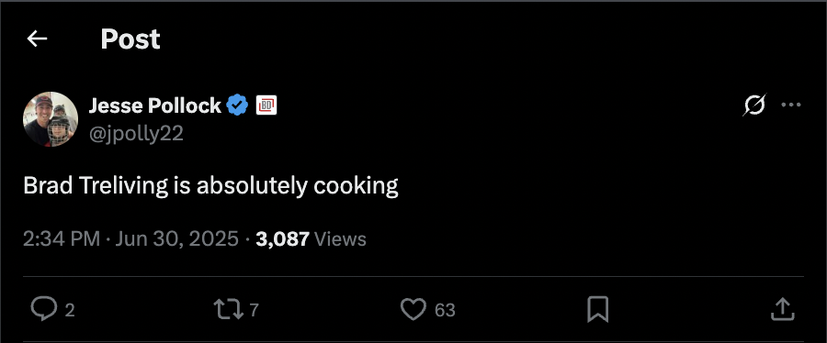Open the @jpolly22 handle link
Image resolution: width=827 pixels, height=343 pixels.
(136, 134)
